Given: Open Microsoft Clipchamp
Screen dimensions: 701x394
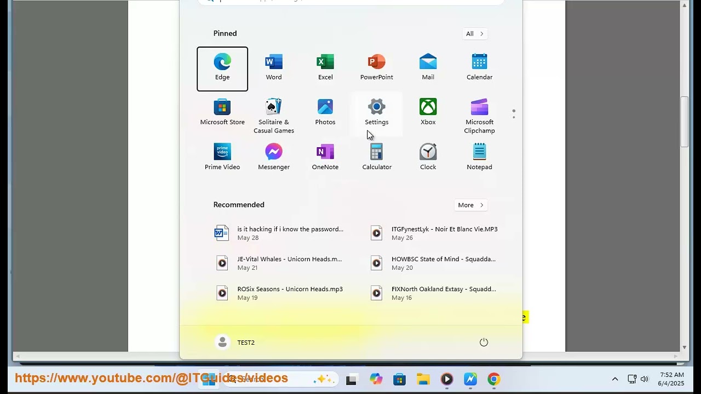Looking at the screenshot, I should point(480,115).
